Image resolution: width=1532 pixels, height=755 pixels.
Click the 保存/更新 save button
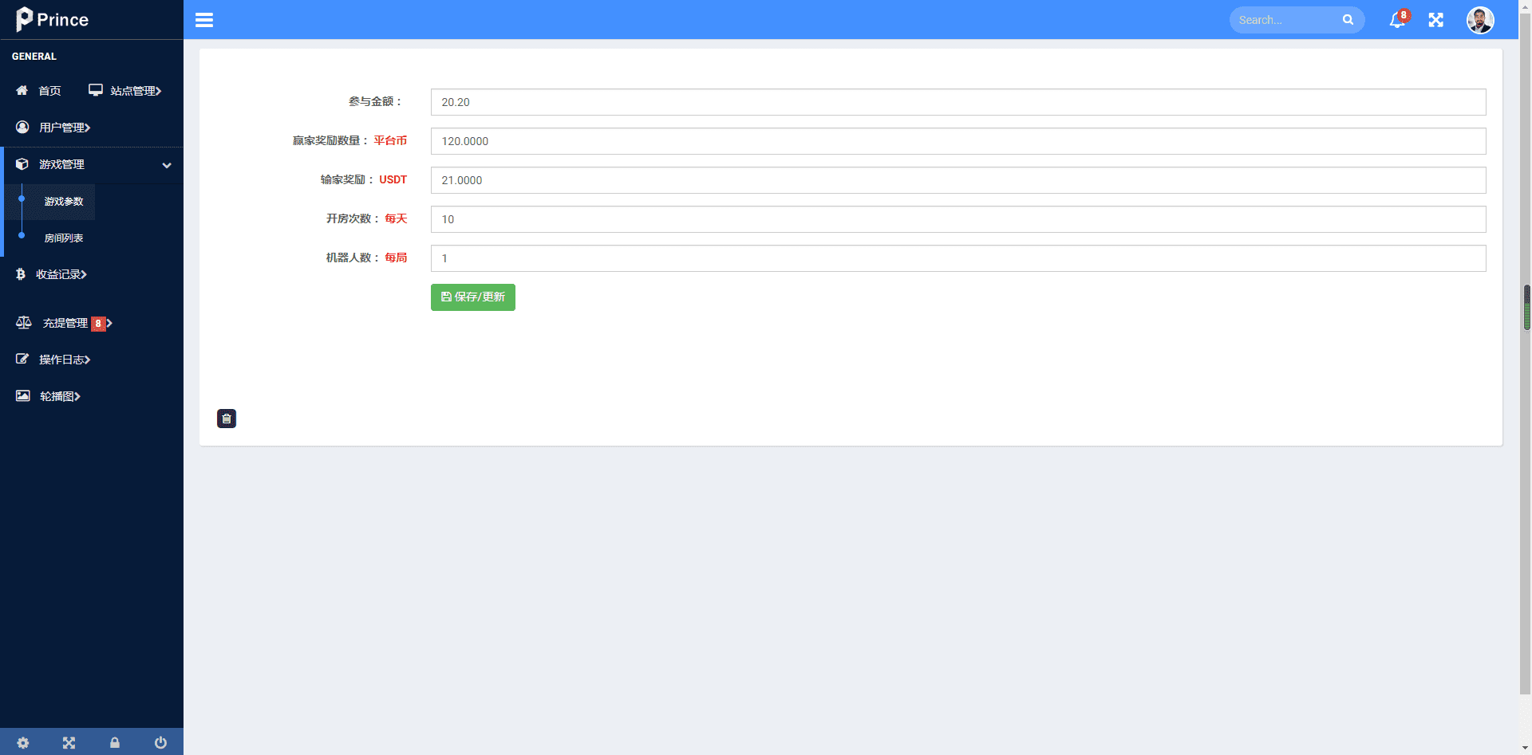click(x=473, y=297)
